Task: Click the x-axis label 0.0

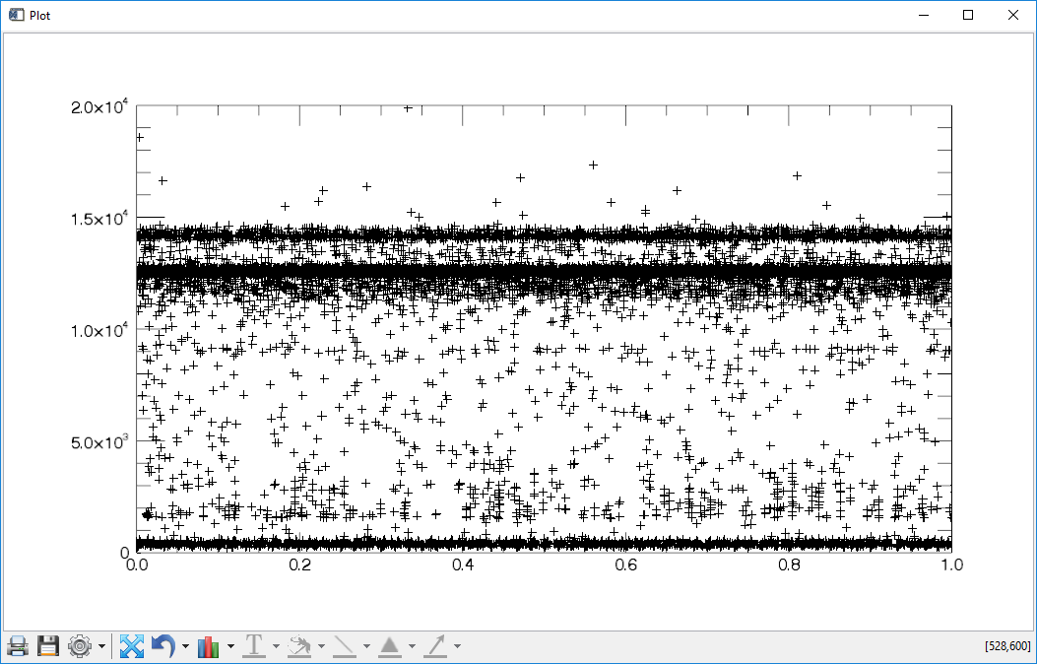Action: pyautogui.click(x=137, y=565)
